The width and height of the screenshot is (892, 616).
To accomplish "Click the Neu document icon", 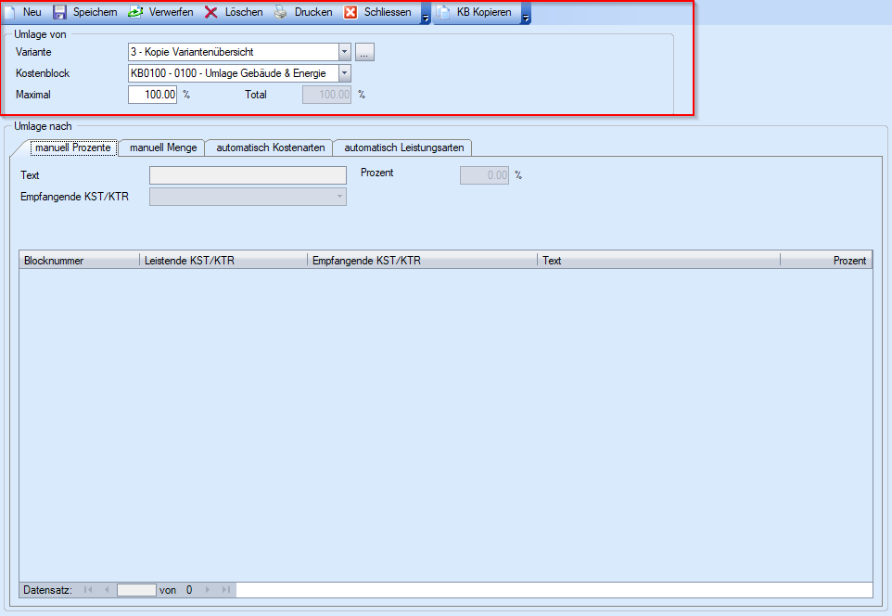I will 9,12.
